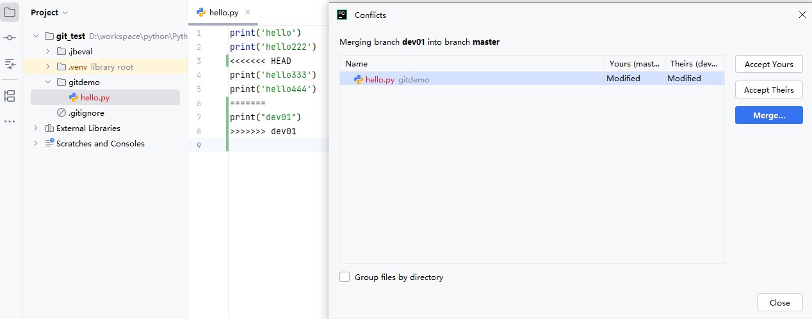
Task: Click line number 1 in the gutter
Action: (199, 33)
